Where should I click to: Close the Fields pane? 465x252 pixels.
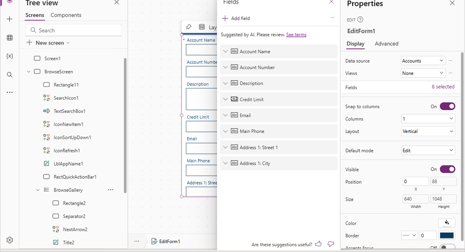click(x=331, y=2)
